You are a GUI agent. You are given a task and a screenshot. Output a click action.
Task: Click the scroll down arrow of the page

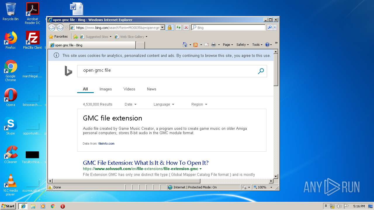click(276, 176)
